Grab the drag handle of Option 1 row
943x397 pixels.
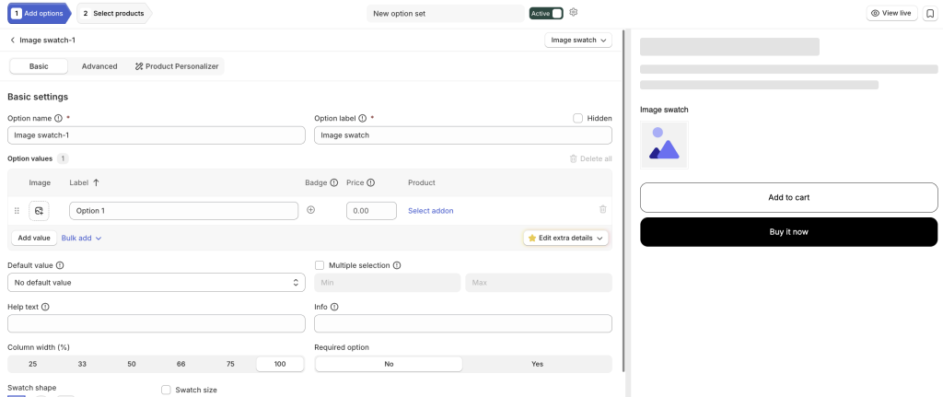(17, 211)
